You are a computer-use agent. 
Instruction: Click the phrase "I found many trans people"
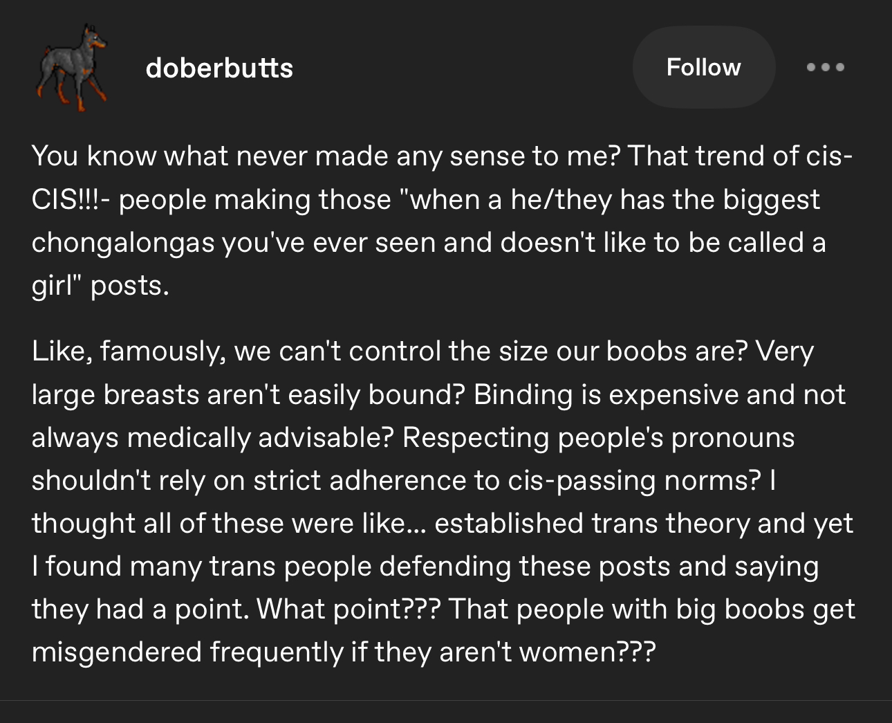click(202, 566)
